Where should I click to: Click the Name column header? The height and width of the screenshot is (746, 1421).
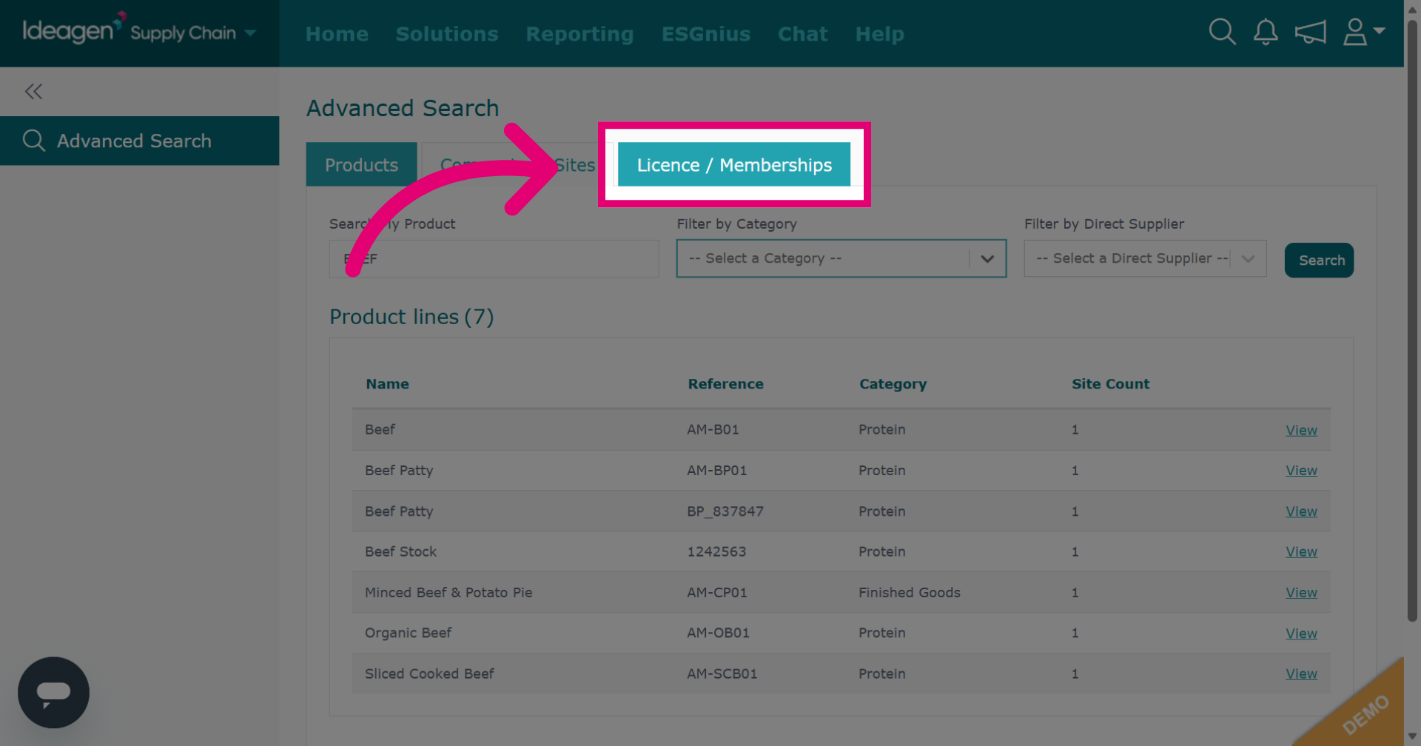tap(387, 384)
